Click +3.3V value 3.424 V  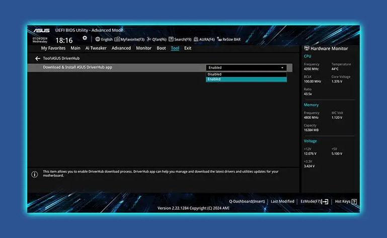point(309,166)
